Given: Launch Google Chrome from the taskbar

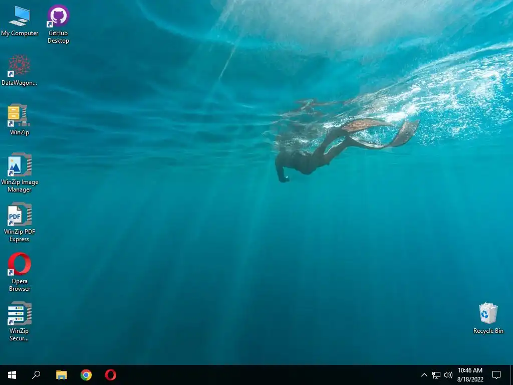Looking at the screenshot, I should [86, 375].
